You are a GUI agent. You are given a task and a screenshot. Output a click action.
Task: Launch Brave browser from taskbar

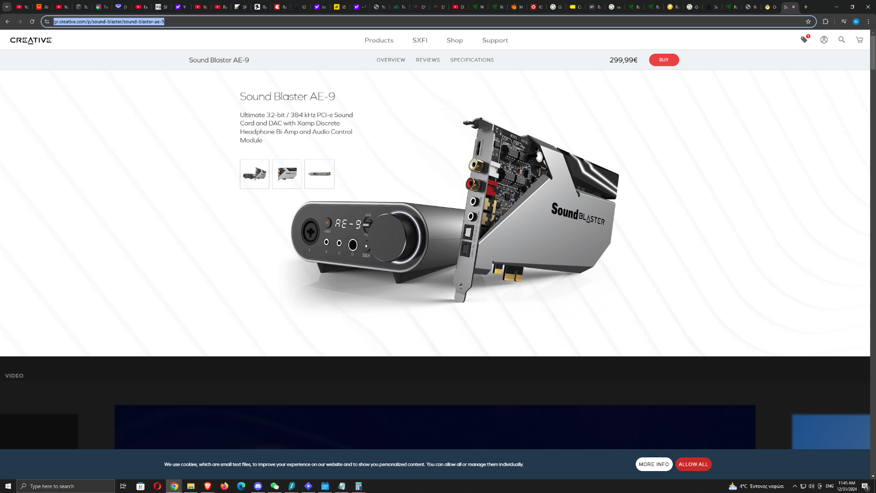(208, 486)
